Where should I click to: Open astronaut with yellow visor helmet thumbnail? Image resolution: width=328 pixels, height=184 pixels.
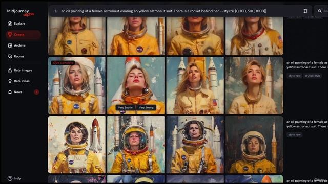pos(136,145)
